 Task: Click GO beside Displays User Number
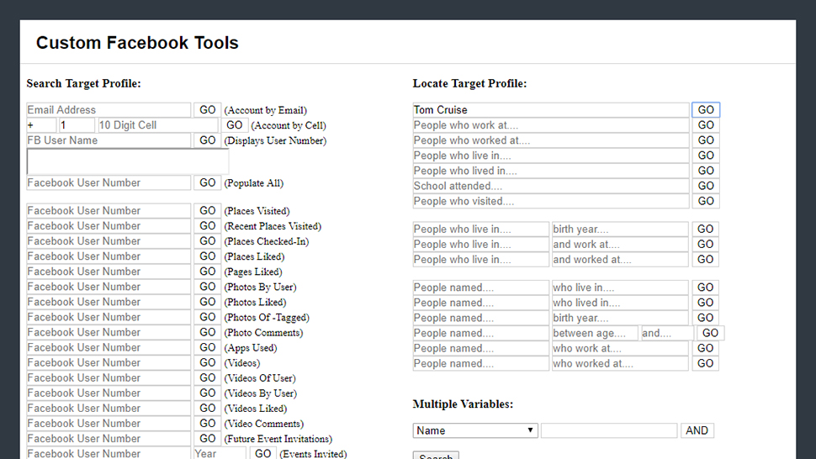pyautogui.click(x=208, y=140)
